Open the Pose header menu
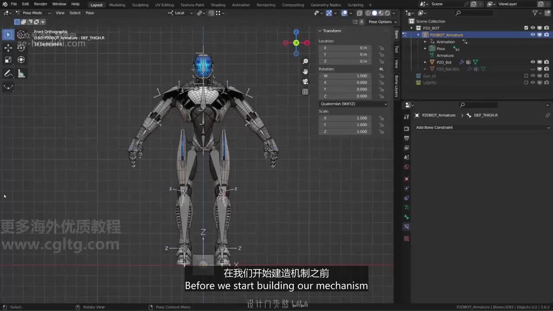The image size is (553, 311). tap(90, 13)
